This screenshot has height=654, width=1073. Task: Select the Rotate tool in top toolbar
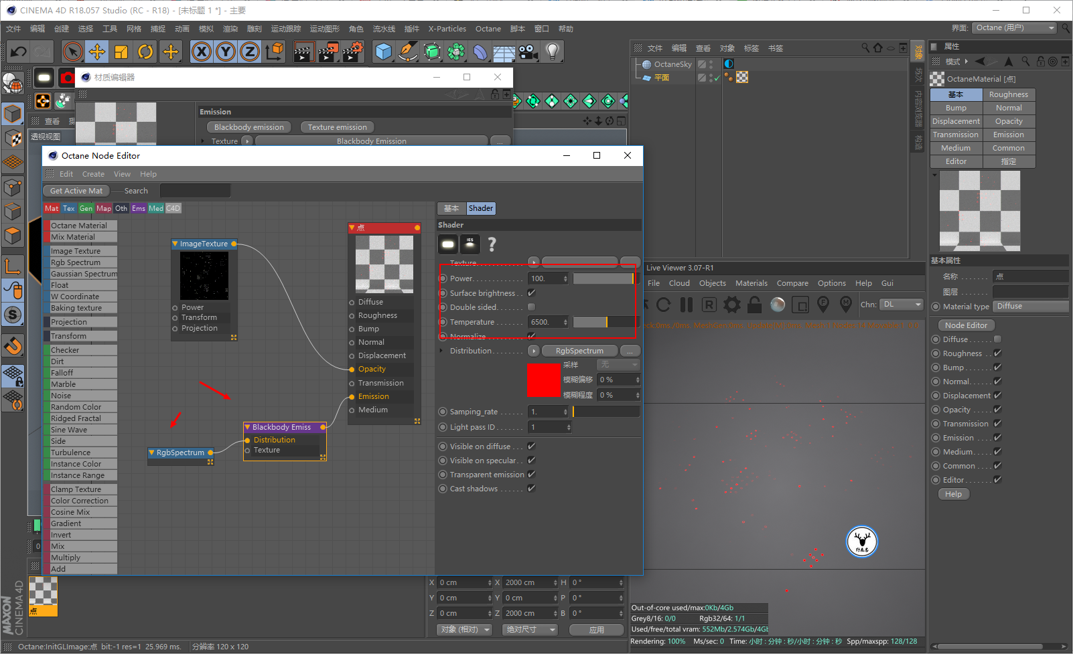(145, 52)
